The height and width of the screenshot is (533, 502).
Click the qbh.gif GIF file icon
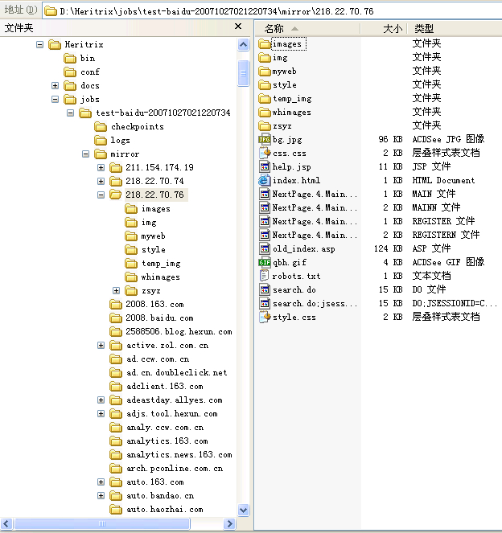265,262
